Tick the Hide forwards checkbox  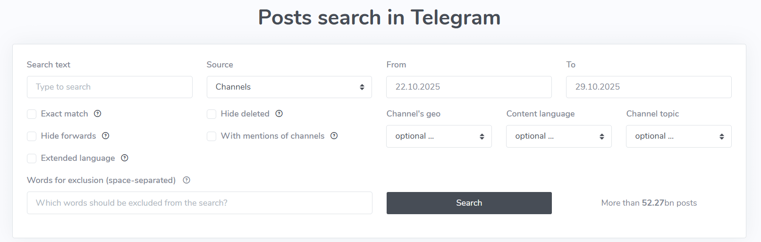click(x=32, y=136)
